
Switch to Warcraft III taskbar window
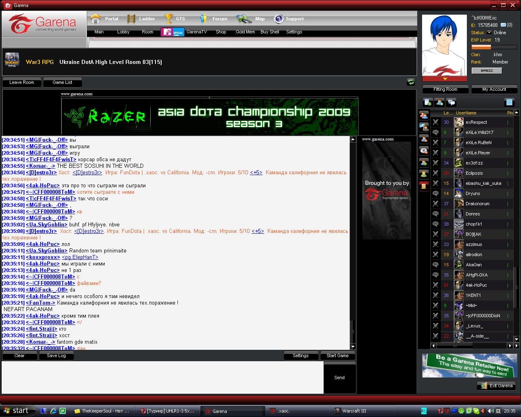pyautogui.click(x=362, y=411)
